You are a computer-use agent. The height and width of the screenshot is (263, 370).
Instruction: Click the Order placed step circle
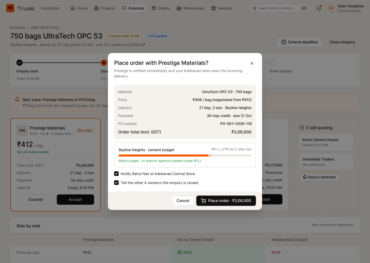pyautogui.click(x=272, y=63)
